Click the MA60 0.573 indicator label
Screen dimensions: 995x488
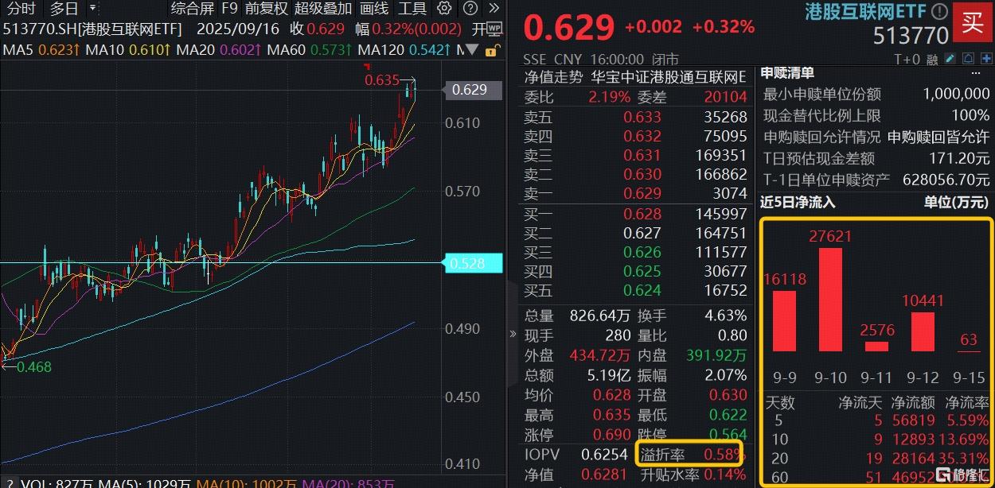click(309, 49)
